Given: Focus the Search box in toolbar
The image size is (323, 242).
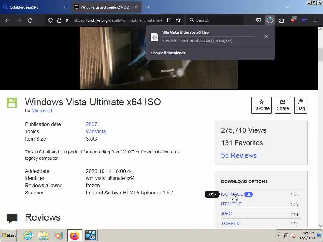Looking at the screenshot, I should [215, 20].
